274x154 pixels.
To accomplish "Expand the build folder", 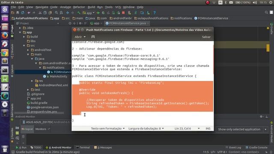I will point(24,37).
